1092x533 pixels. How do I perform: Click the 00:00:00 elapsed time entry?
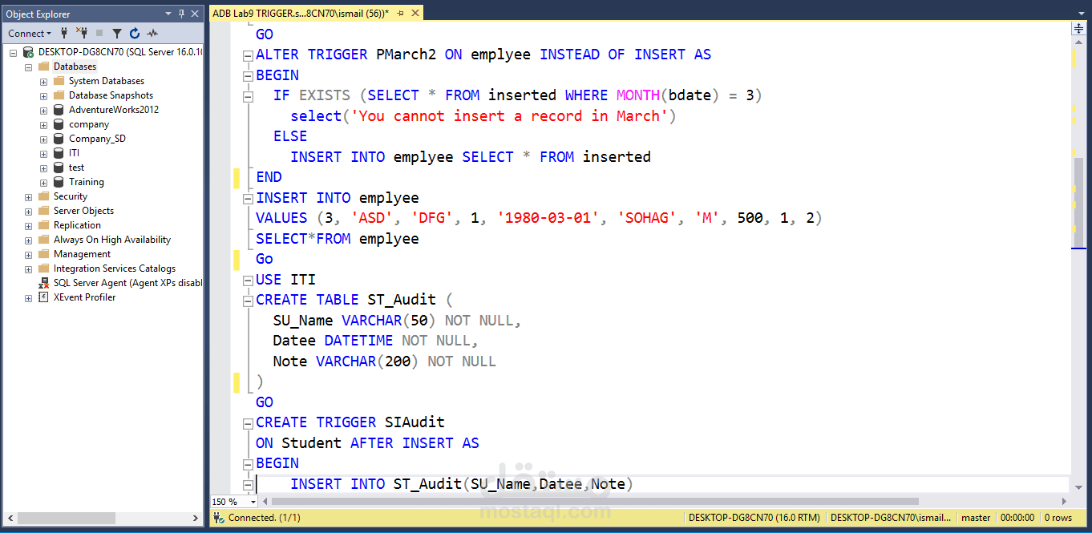pyautogui.click(x=1017, y=518)
